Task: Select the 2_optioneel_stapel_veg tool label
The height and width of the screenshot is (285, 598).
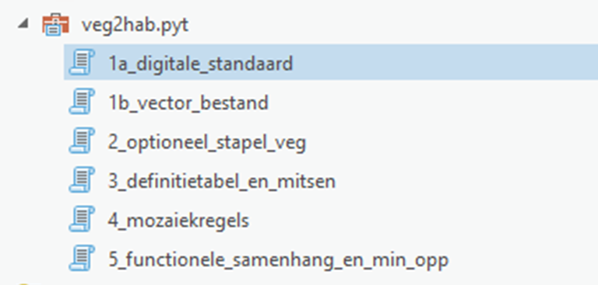Action: point(207,143)
